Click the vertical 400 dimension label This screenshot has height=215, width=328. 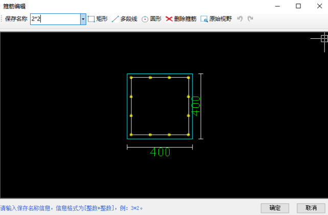pos(195,106)
